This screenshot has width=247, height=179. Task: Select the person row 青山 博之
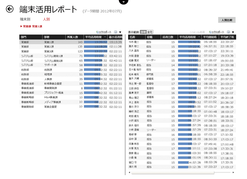click(x=182, y=98)
